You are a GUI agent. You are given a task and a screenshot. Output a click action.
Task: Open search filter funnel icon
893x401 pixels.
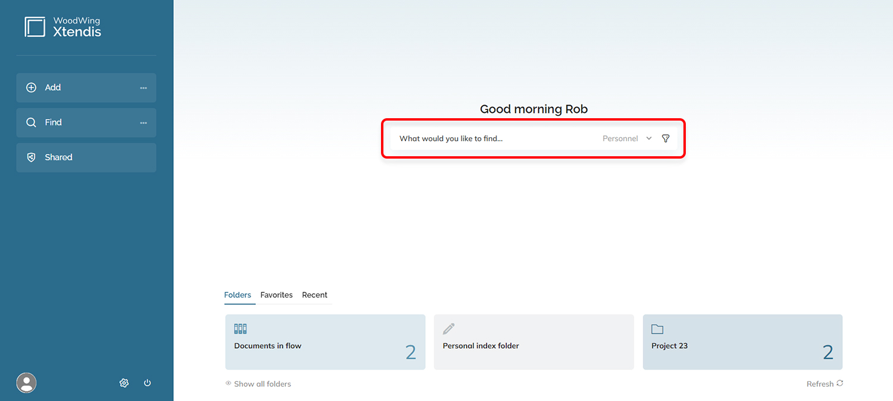coord(666,138)
